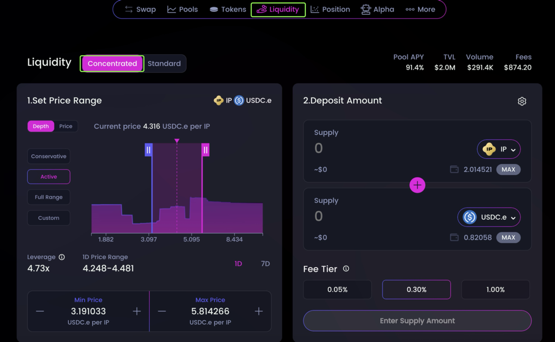
Task: Click MAX for IP supply
Action: coord(508,170)
